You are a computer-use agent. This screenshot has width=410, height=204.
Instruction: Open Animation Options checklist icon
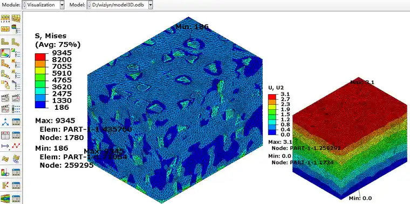pos(16,108)
